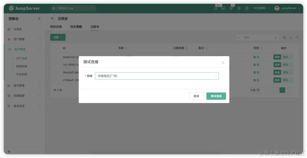Click the 仪表盘 dashboard sidebar item
Screen dimensions: 307x158
pyautogui.click(x=24, y=29)
